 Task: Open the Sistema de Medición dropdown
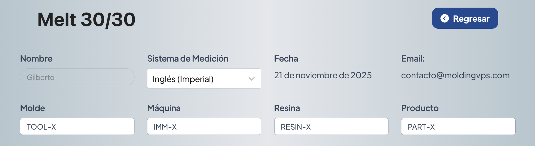(194, 79)
